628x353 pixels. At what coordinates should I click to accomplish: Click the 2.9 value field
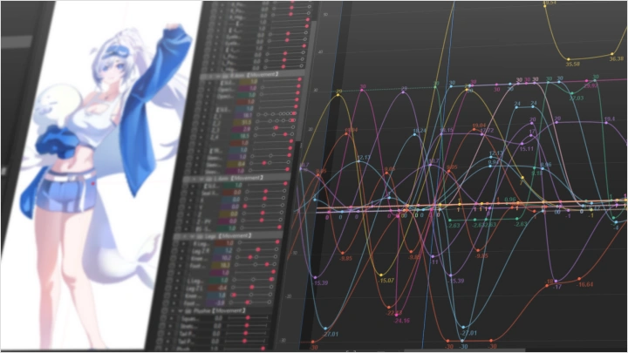[x=242, y=129]
